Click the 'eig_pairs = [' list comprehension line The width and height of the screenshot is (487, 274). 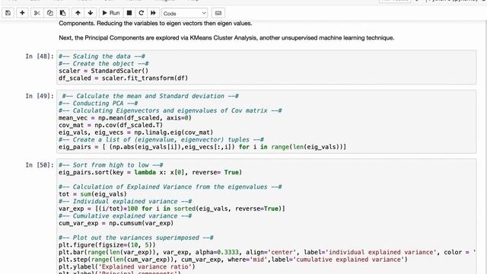[x=202, y=147]
